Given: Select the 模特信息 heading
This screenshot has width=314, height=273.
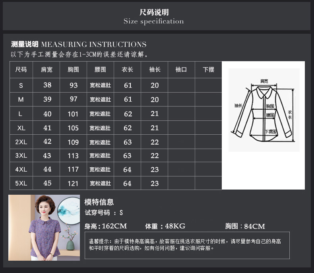Looking at the screenshot, I should tap(99, 202).
